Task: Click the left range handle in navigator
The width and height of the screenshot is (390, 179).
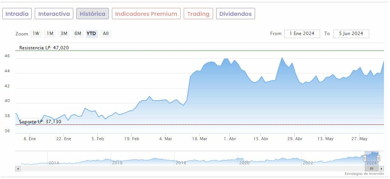Action: 365,158
